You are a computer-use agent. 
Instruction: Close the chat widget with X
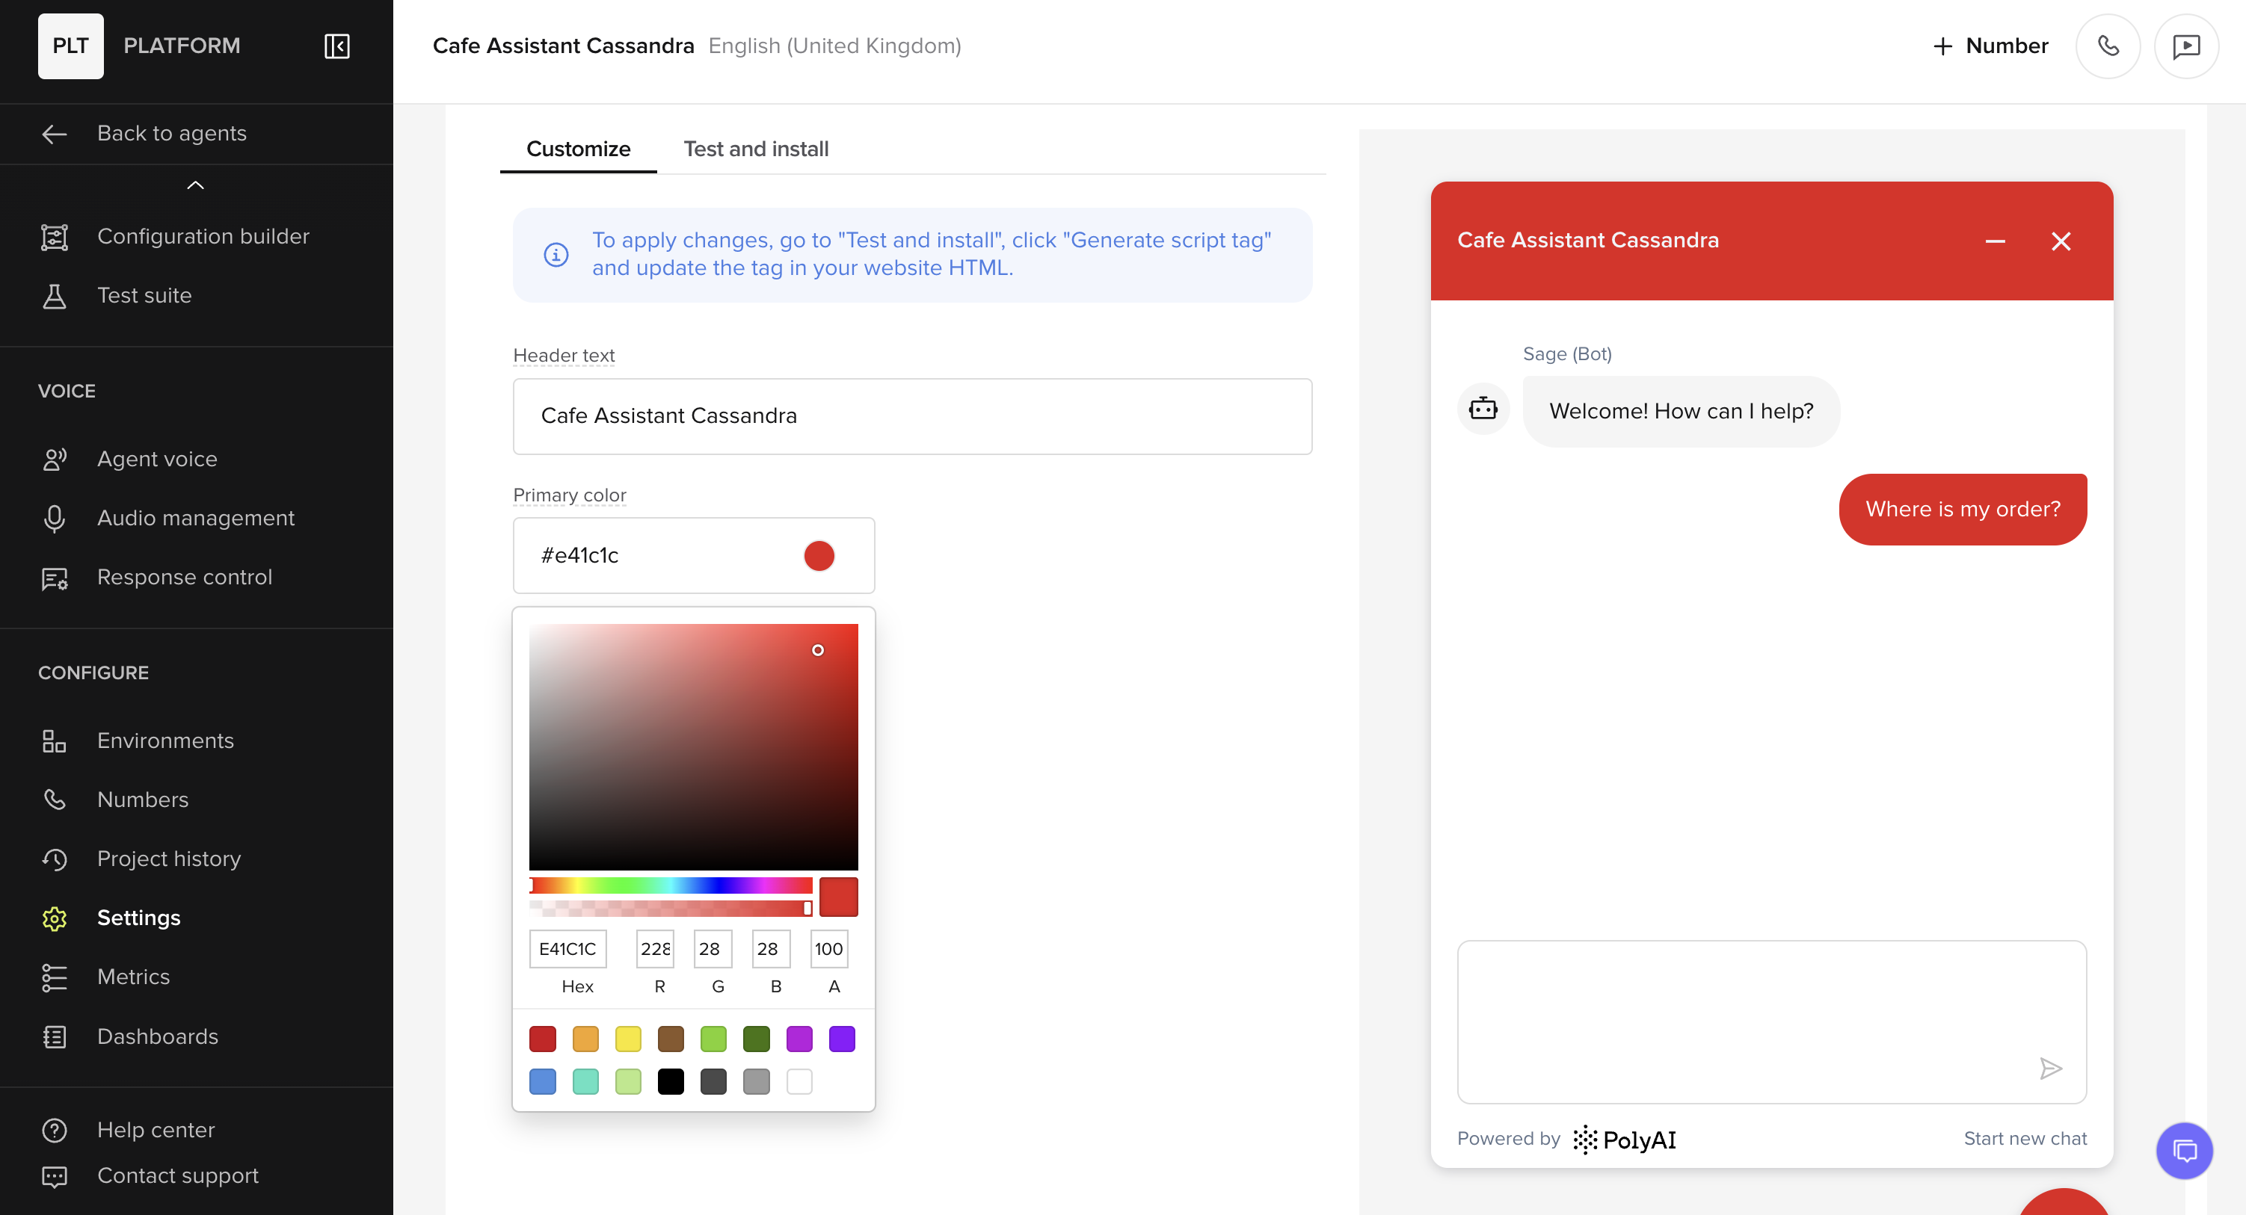2061,241
